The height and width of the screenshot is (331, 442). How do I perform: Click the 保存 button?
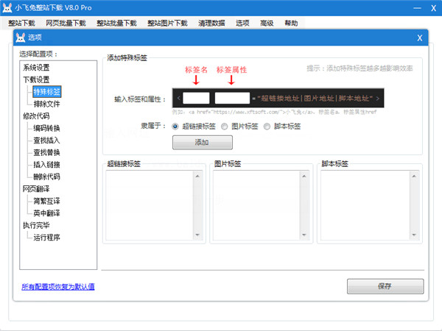(385, 286)
